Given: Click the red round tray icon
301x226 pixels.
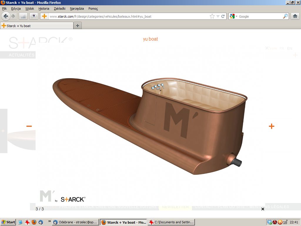Looking at the screenshot, I should click(x=275, y=222).
